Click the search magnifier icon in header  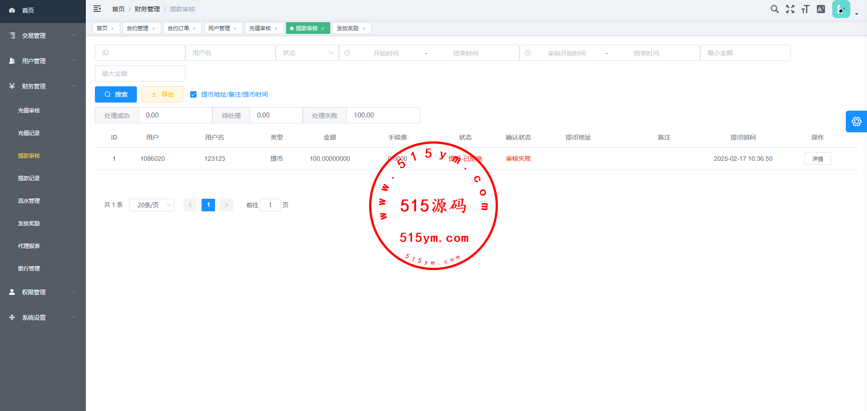(774, 9)
